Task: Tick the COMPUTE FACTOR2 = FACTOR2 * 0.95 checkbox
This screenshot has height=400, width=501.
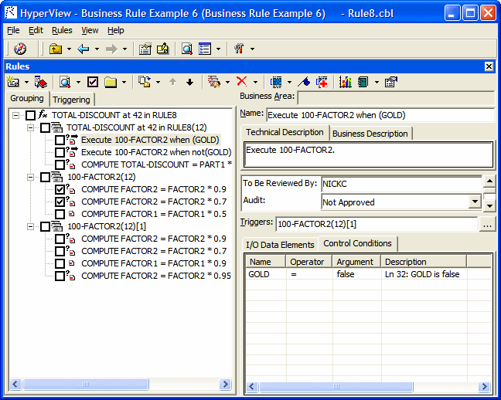Action: pyautogui.click(x=60, y=276)
